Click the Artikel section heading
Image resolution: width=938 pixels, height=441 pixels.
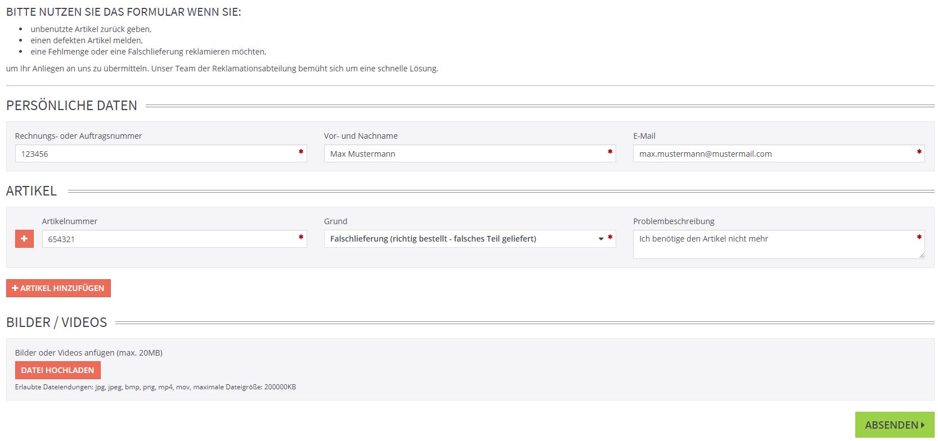pos(32,191)
